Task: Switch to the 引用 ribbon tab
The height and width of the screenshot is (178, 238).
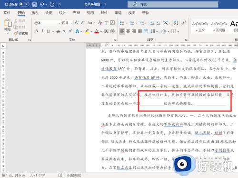Action: (x=90, y=13)
